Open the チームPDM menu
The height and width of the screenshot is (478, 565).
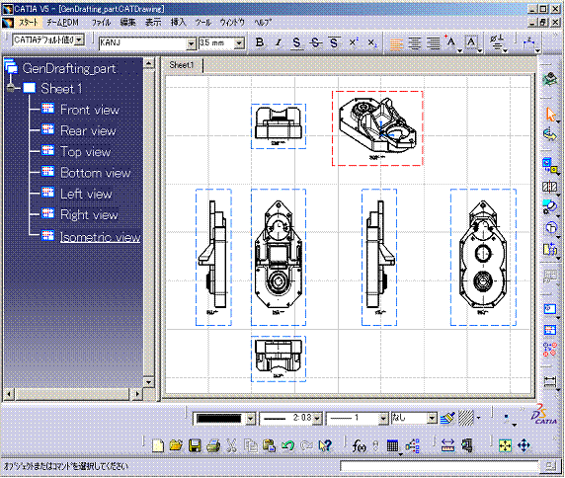click(62, 23)
